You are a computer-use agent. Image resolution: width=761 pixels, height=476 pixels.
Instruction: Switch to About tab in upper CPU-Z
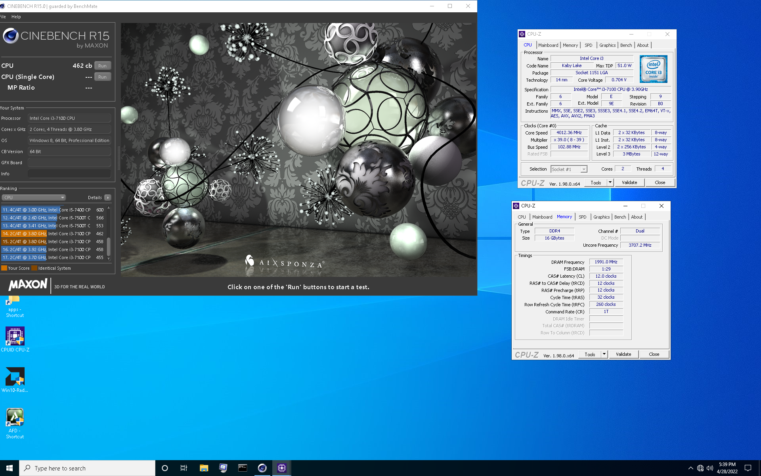[x=643, y=45]
